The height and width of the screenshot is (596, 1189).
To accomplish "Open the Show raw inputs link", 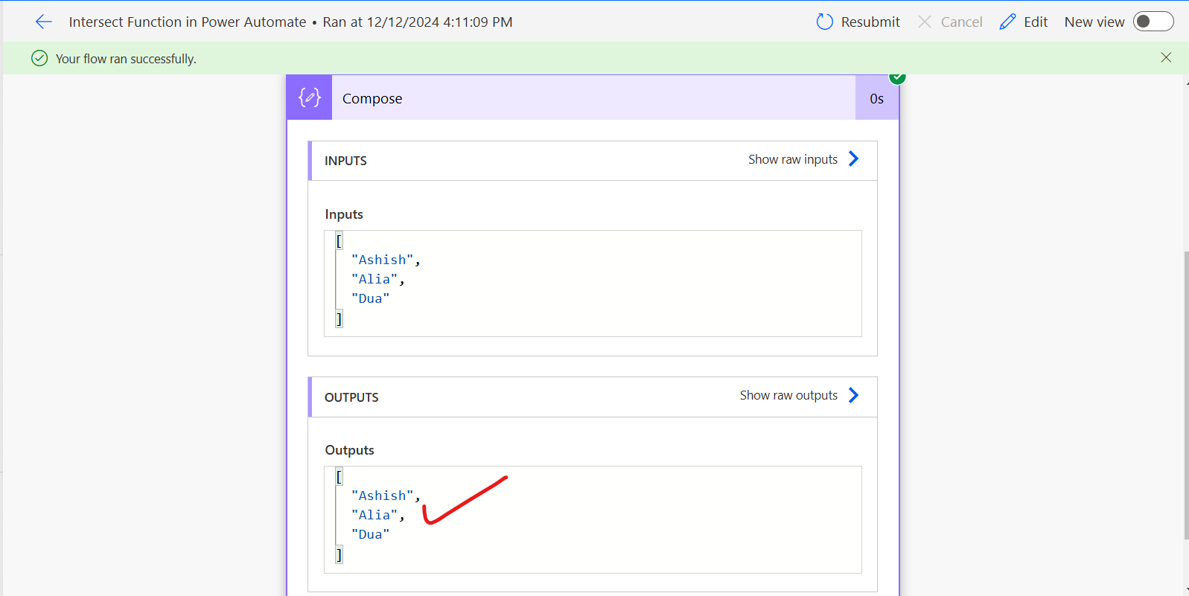I will [x=792, y=159].
